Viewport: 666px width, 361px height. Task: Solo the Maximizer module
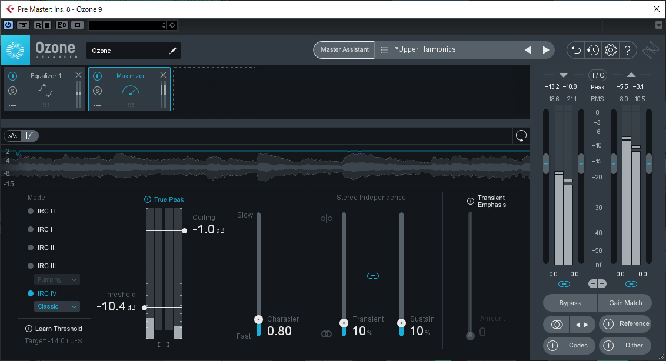click(x=97, y=91)
